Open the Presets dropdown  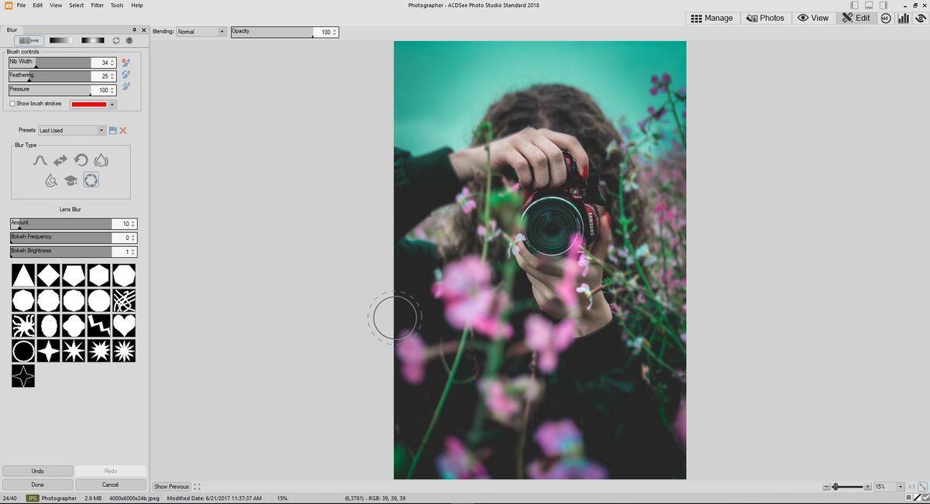pyautogui.click(x=72, y=131)
